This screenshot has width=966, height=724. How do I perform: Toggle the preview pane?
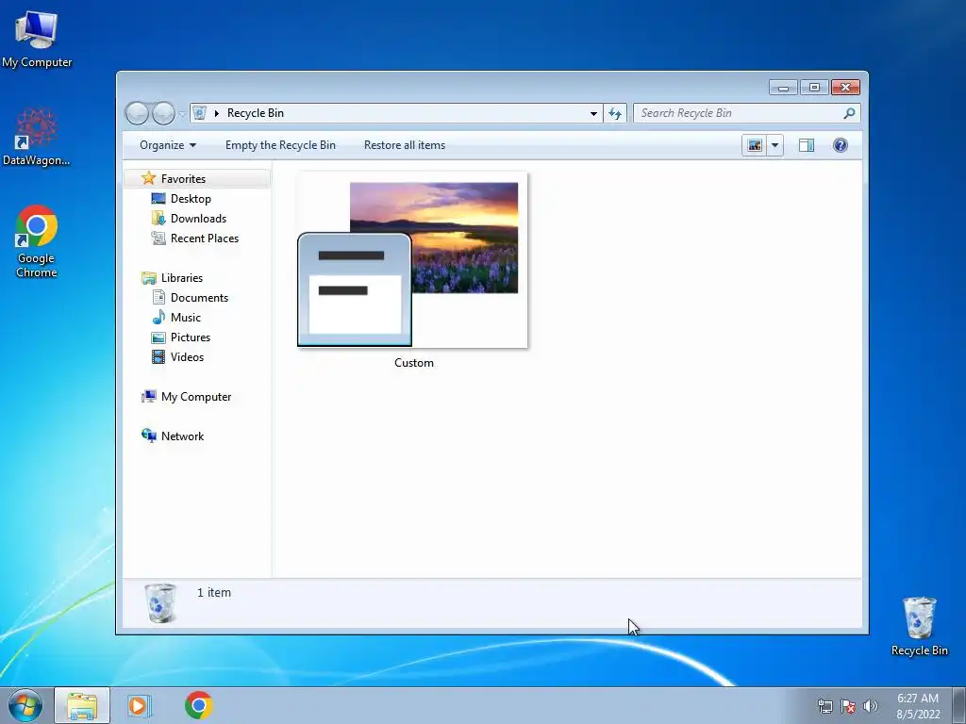[x=807, y=145]
